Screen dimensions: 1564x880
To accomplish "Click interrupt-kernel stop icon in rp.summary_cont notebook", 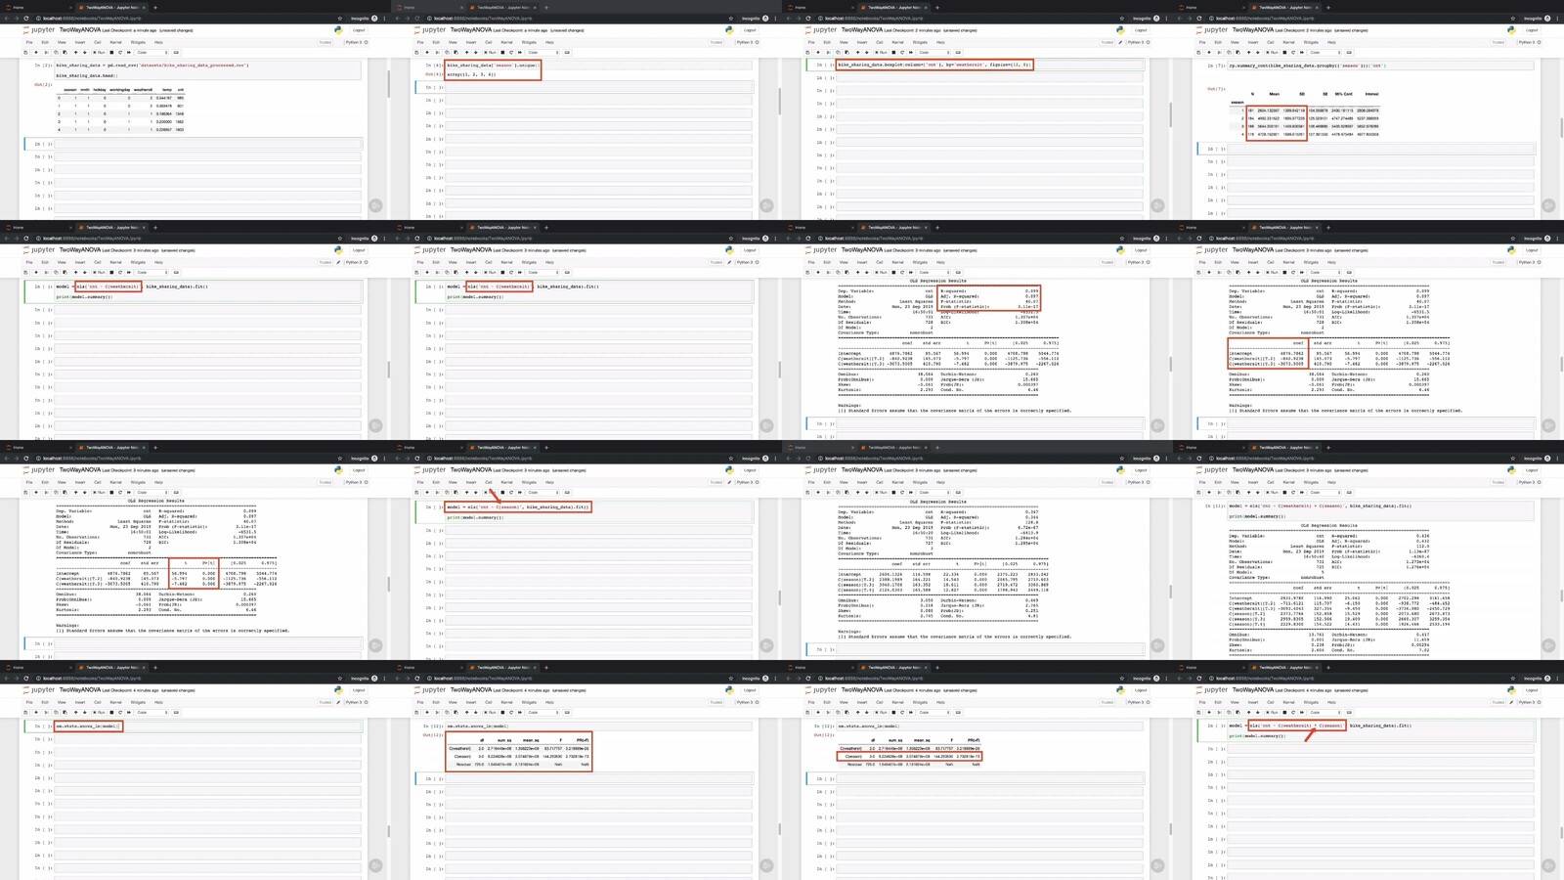I will (x=1284, y=52).
